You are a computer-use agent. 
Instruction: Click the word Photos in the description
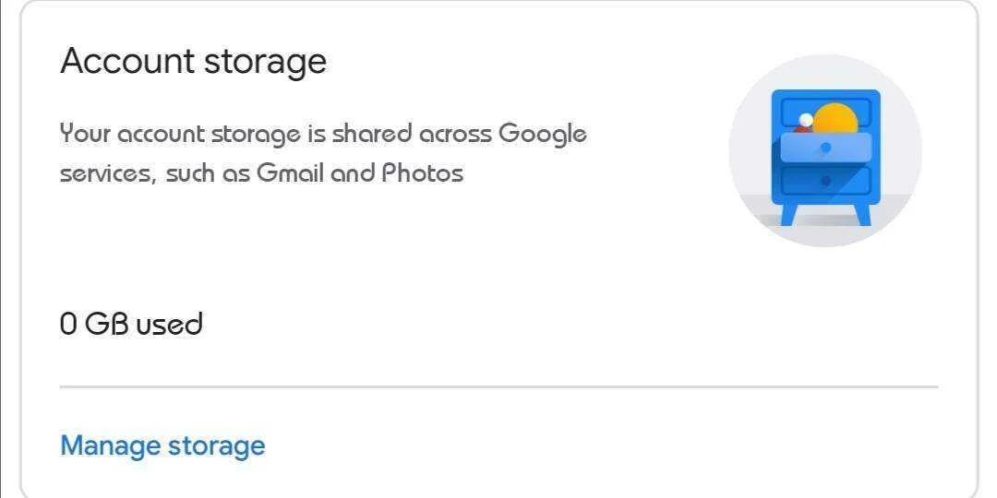(422, 172)
